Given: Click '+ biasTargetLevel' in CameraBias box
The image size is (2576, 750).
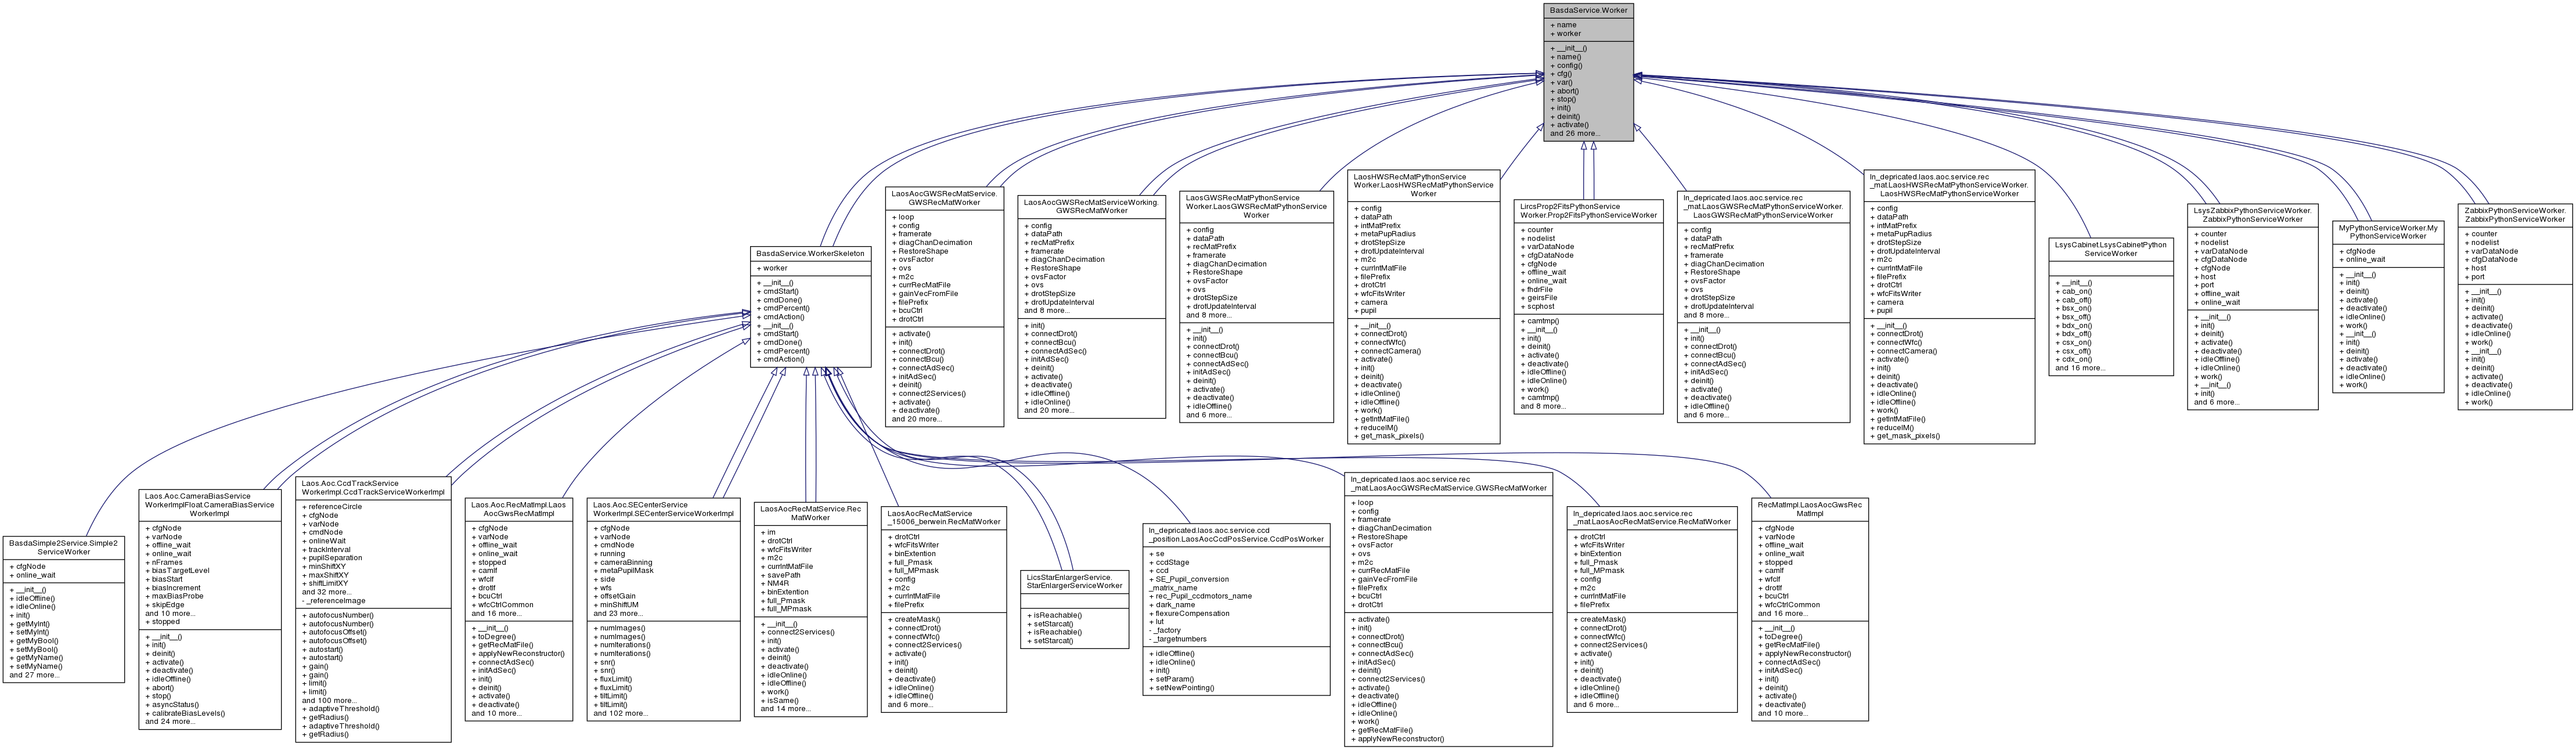Looking at the screenshot, I should tap(177, 570).
